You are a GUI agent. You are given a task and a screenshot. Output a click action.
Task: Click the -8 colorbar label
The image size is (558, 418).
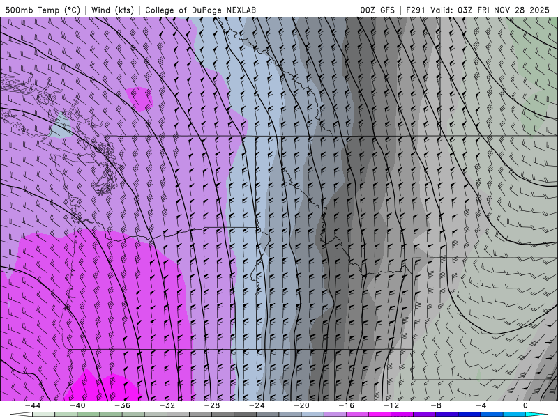[436, 405]
